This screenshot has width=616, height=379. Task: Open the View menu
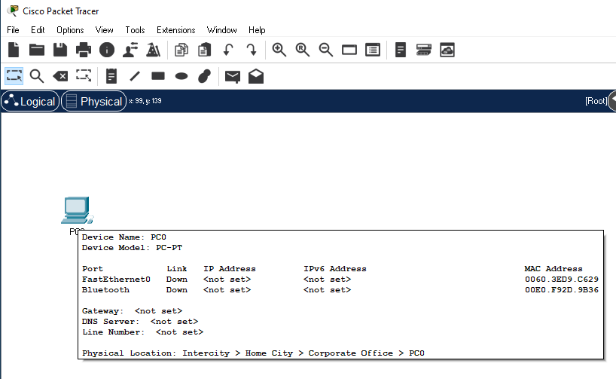tap(104, 30)
